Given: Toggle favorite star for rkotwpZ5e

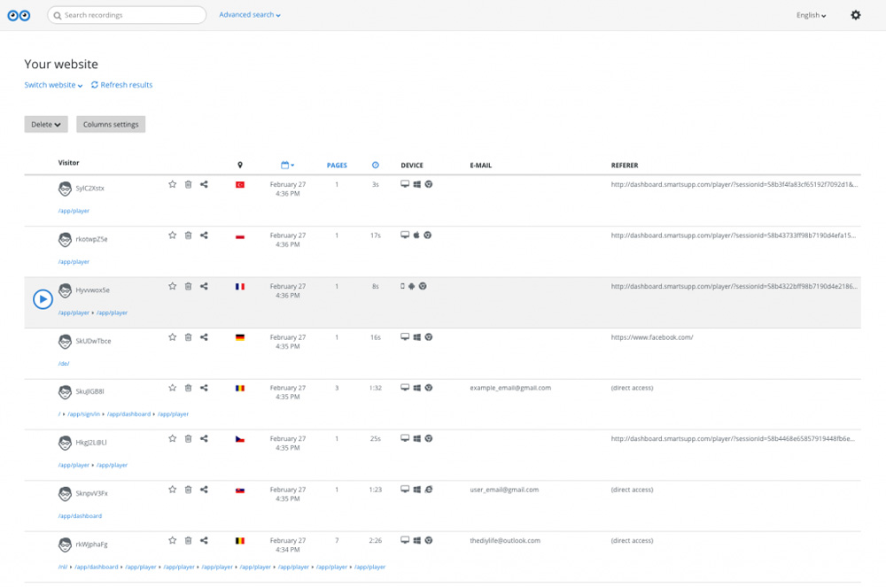Looking at the screenshot, I should pyautogui.click(x=173, y=236).
